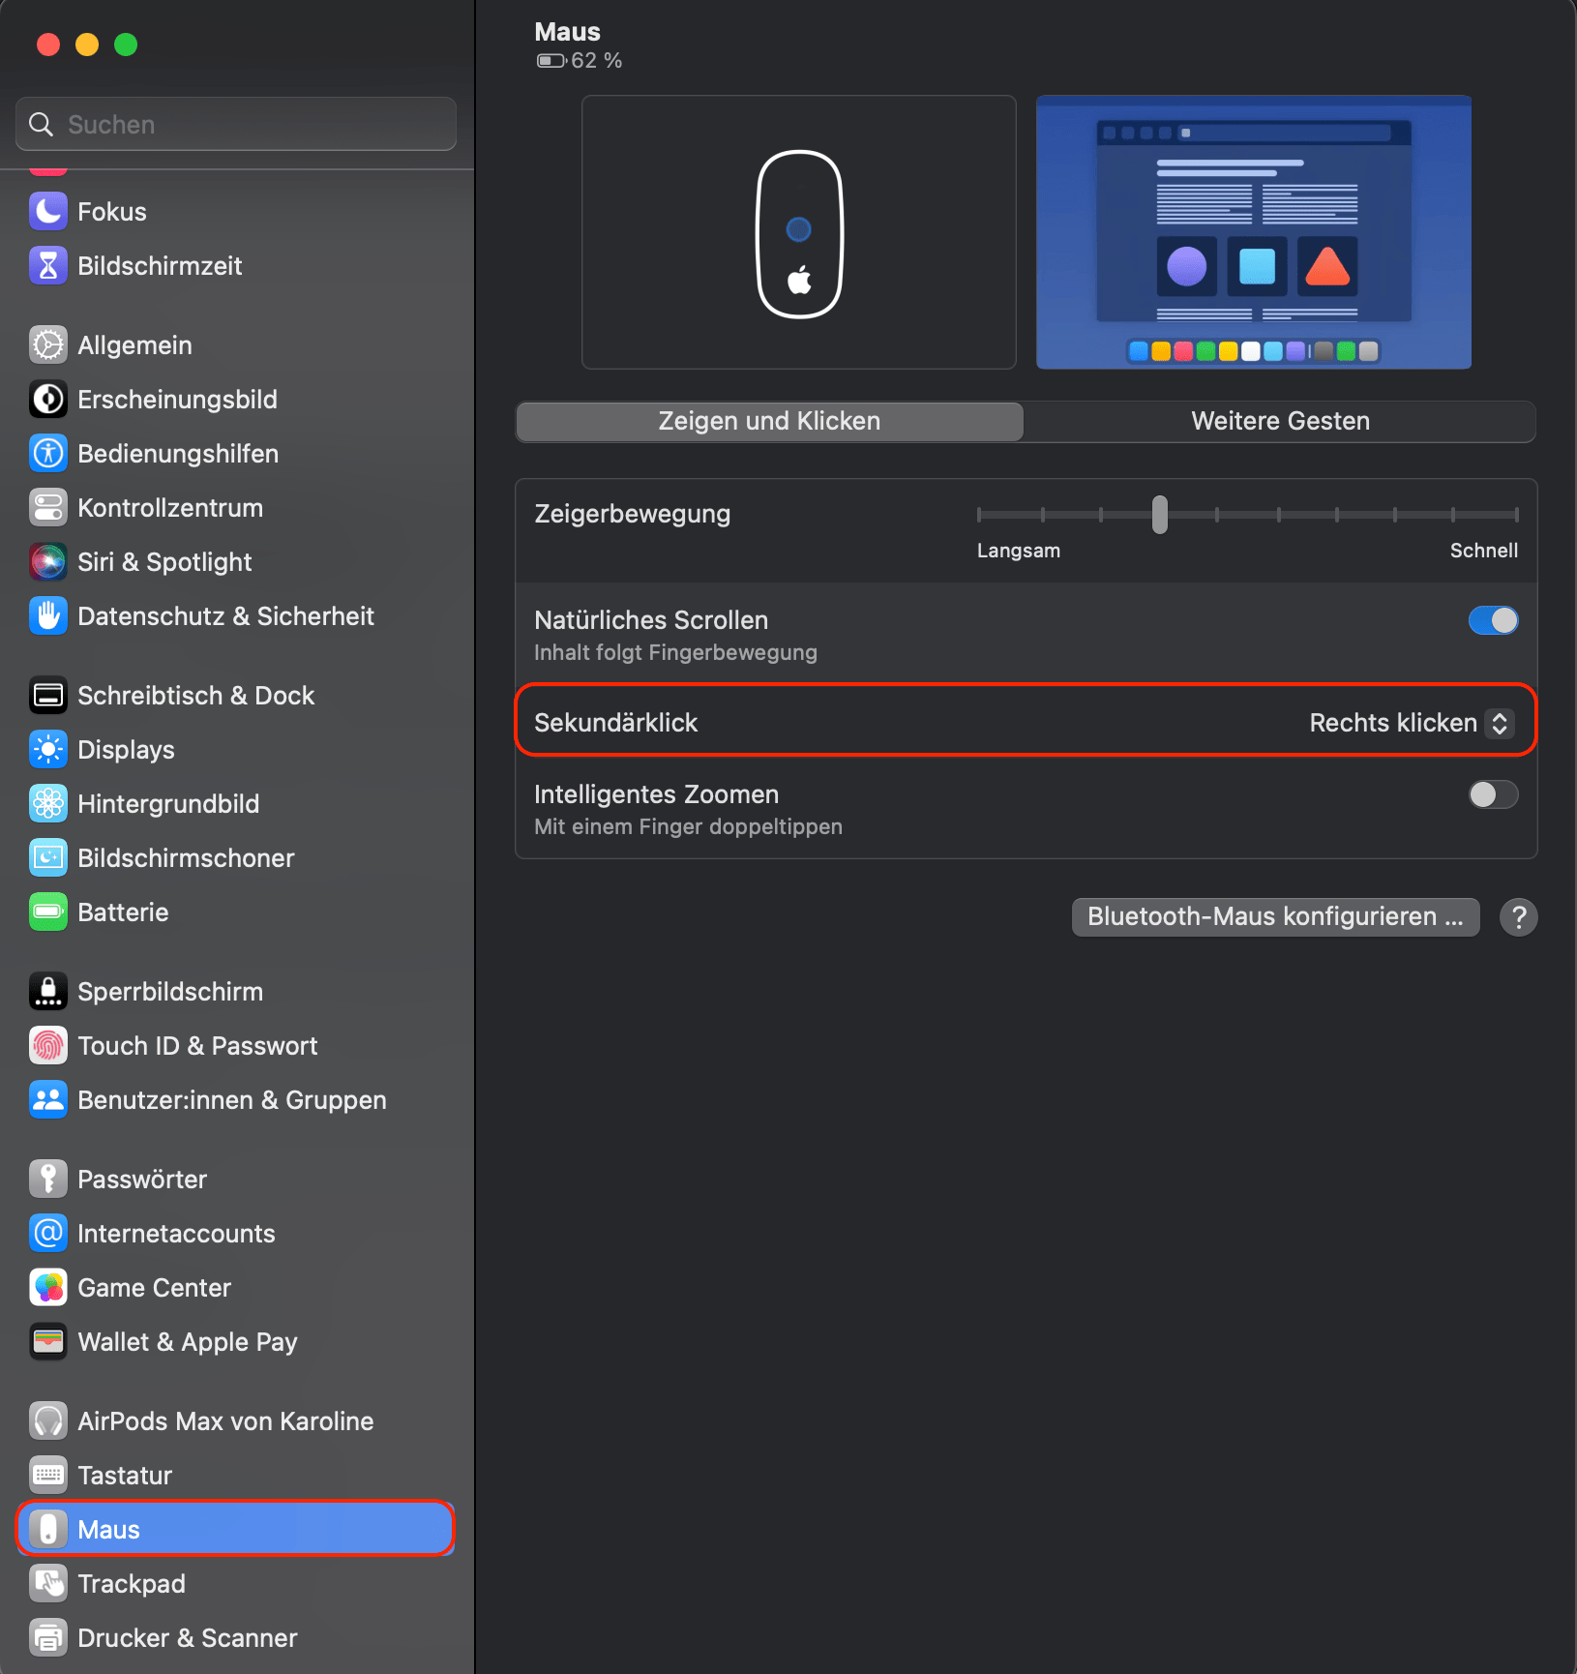Click Bluetooth-Maus konfigurieren
1577x1674 pixels.
click(1275, 916)
